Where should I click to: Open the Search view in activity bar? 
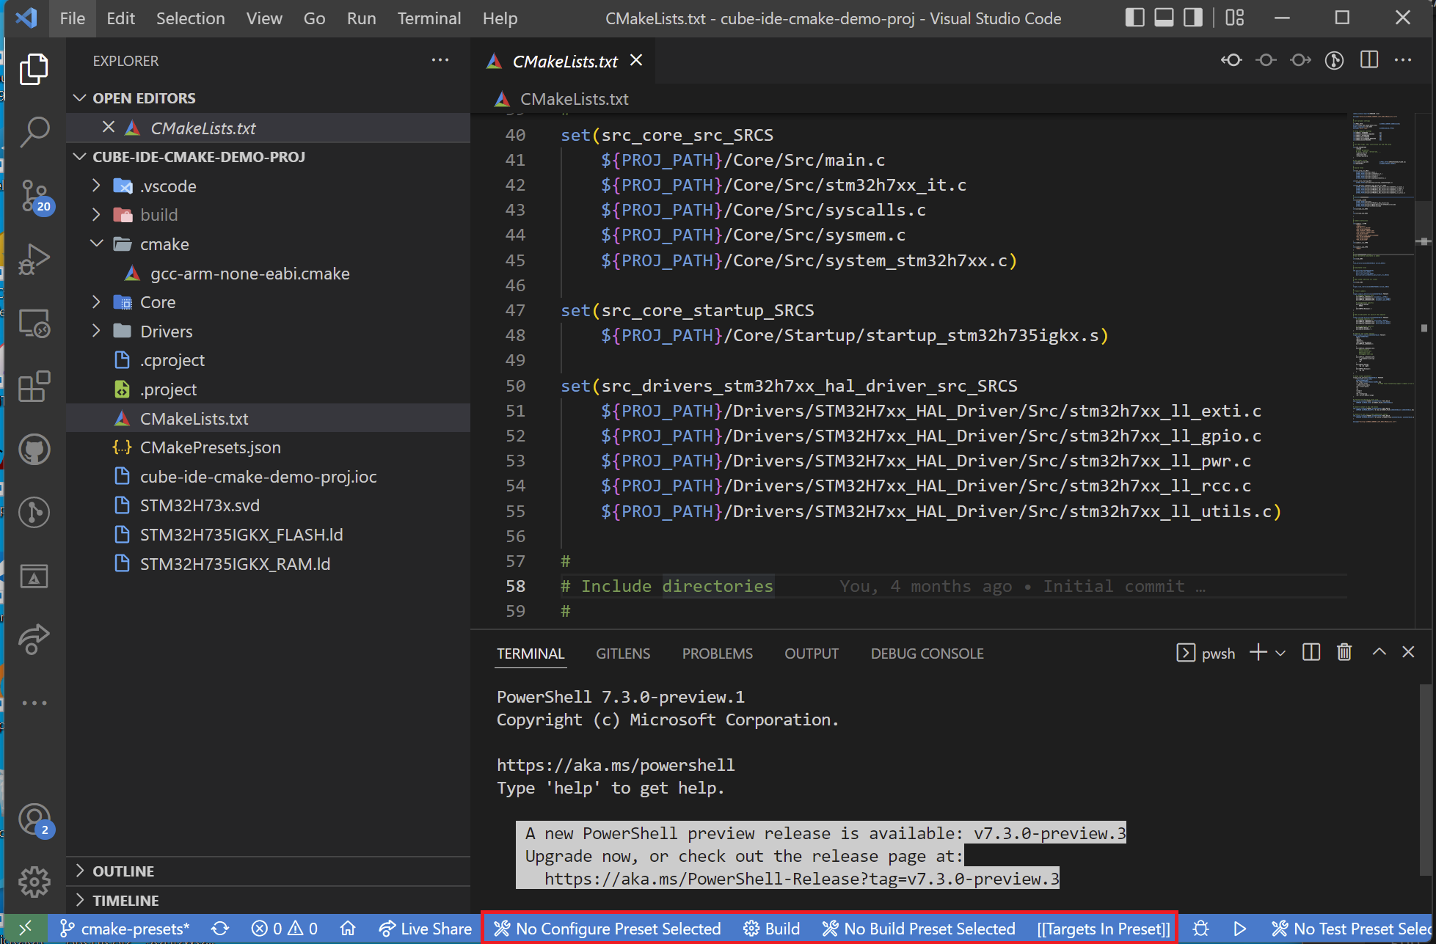[x=34, y=132]
